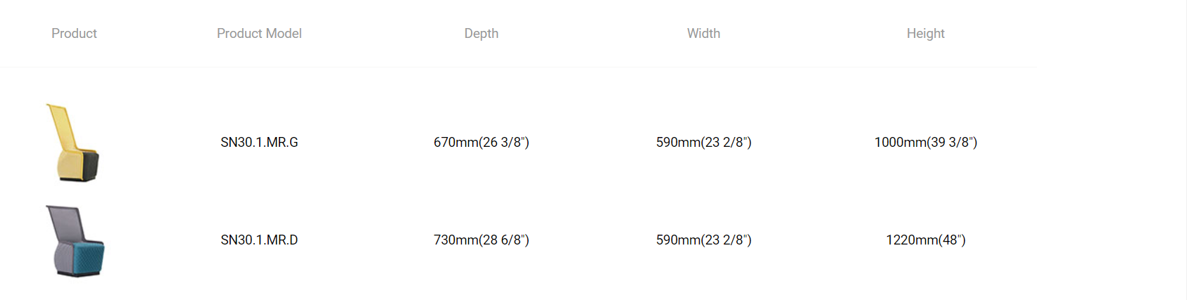Viewport: 1187px width, 300px height.
Task: Select the SN30.1.MR.D model name
Action: [259, 240]
